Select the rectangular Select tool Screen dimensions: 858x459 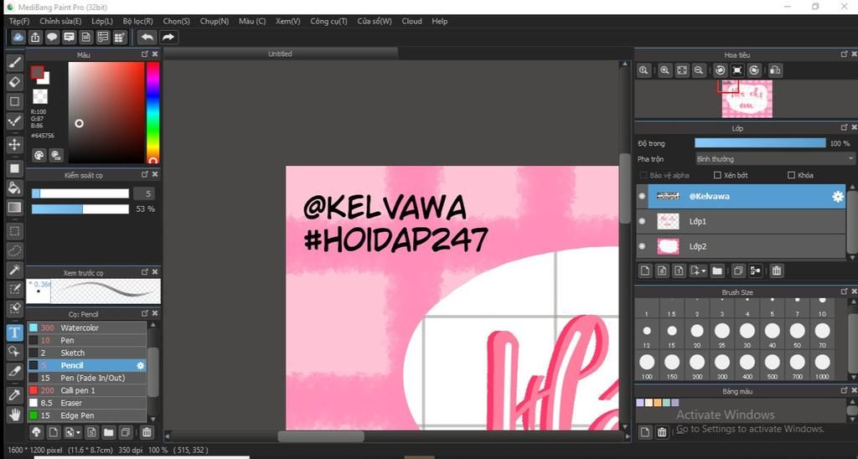pos(15,231)
